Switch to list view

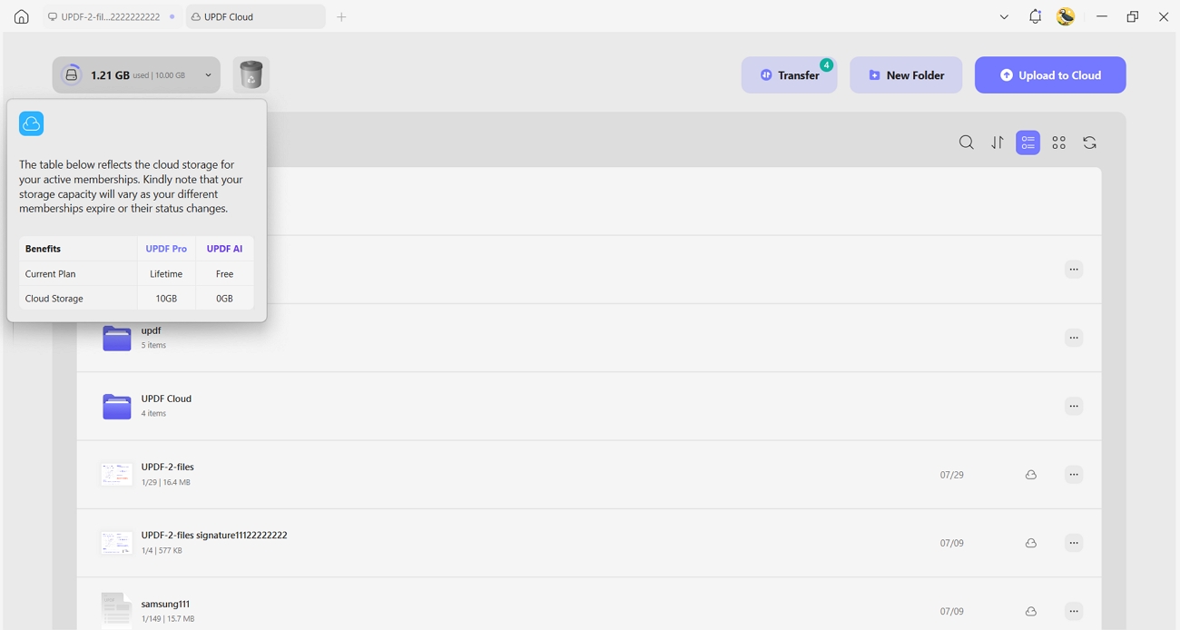pos(1028,143)
